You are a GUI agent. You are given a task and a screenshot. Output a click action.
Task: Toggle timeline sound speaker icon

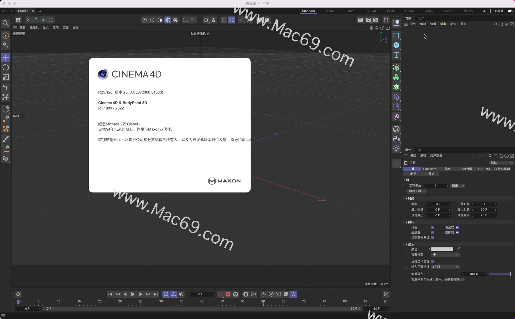[x=181, y=294]
